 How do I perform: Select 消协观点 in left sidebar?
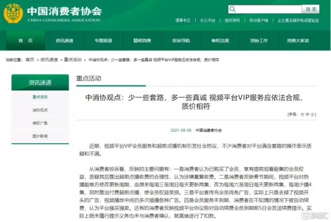40,110
